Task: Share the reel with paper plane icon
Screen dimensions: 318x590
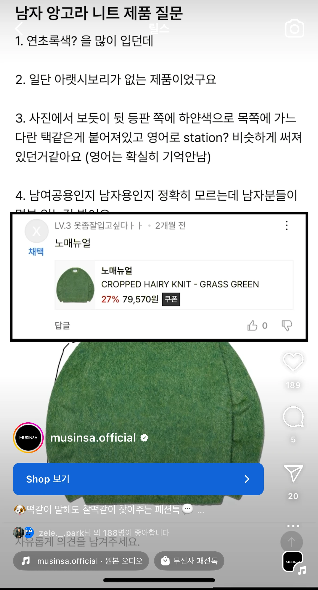Action: [x=293, y=473]
